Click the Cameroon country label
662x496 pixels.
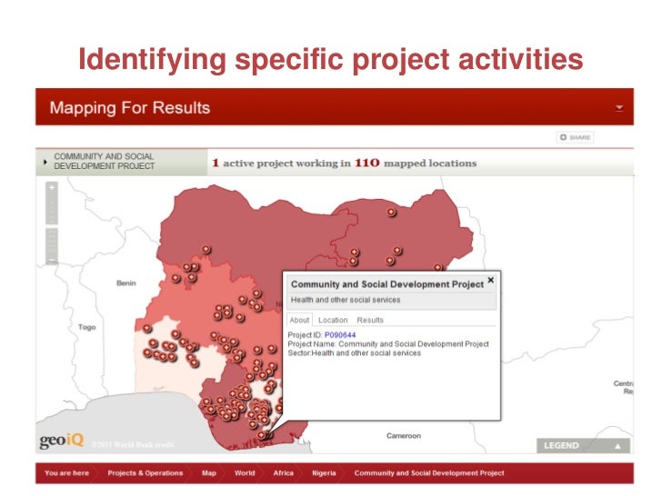pos(404,436)
